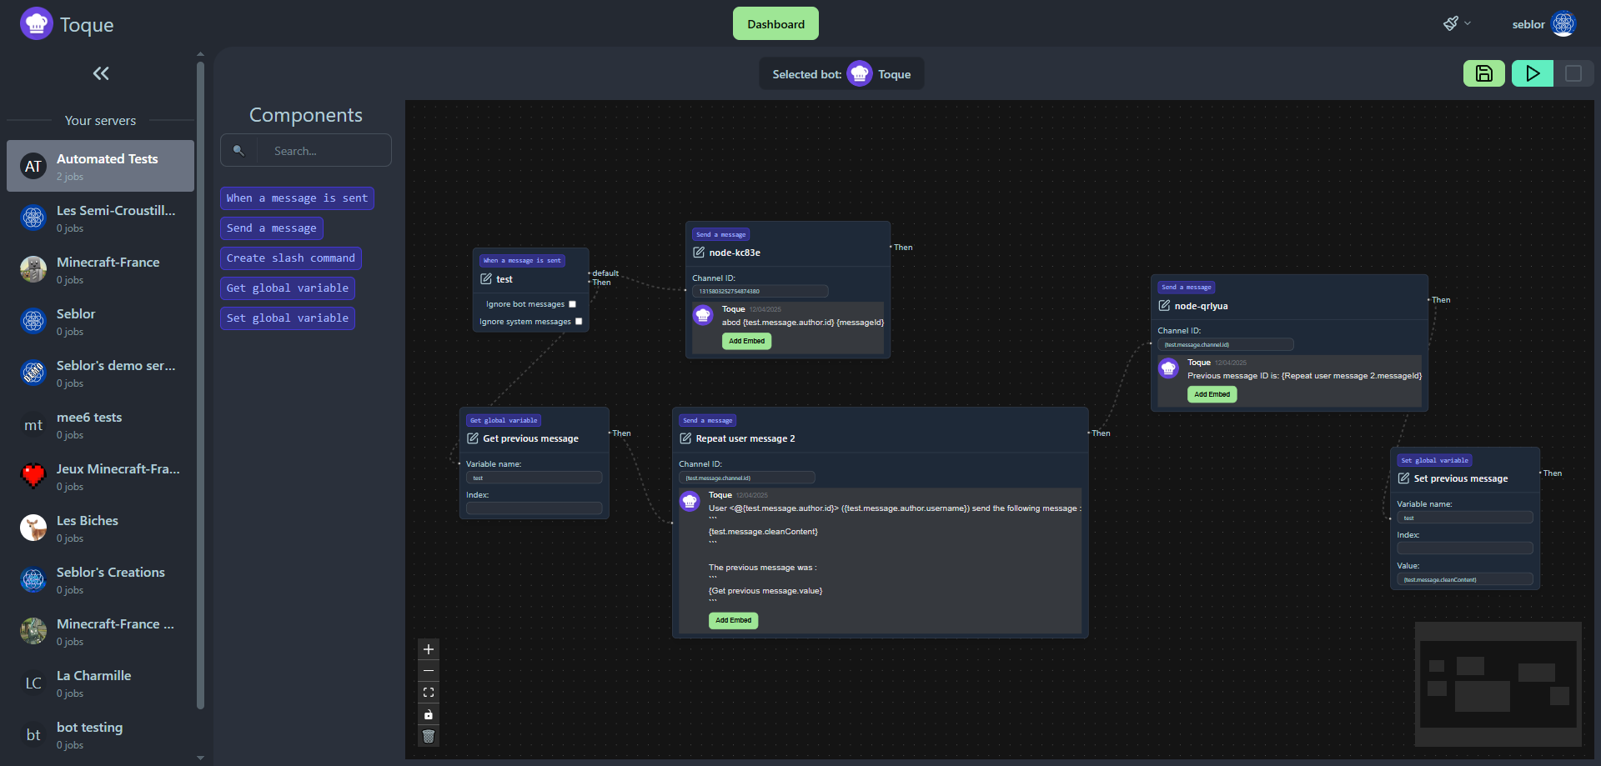The height and width of the screenshot is (766, 1601).
Task: Open the seblor user avatar menu
Action: point(1564,24)
